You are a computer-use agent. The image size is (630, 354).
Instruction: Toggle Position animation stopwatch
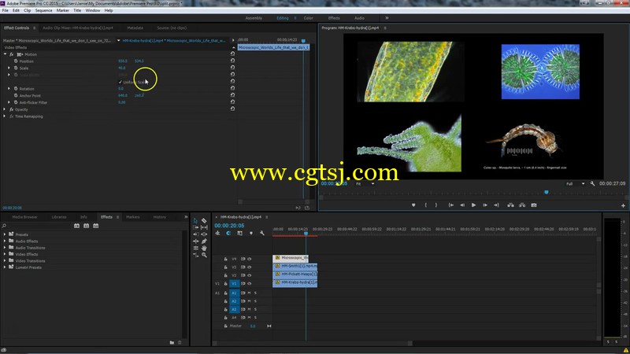16,61
